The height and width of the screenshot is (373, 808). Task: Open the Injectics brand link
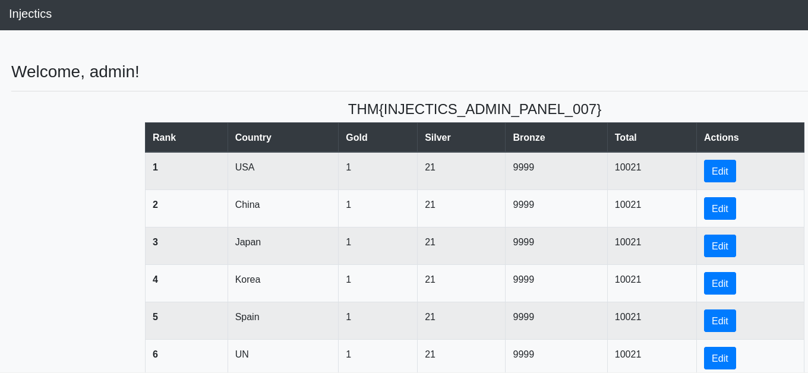pos(30,14)
